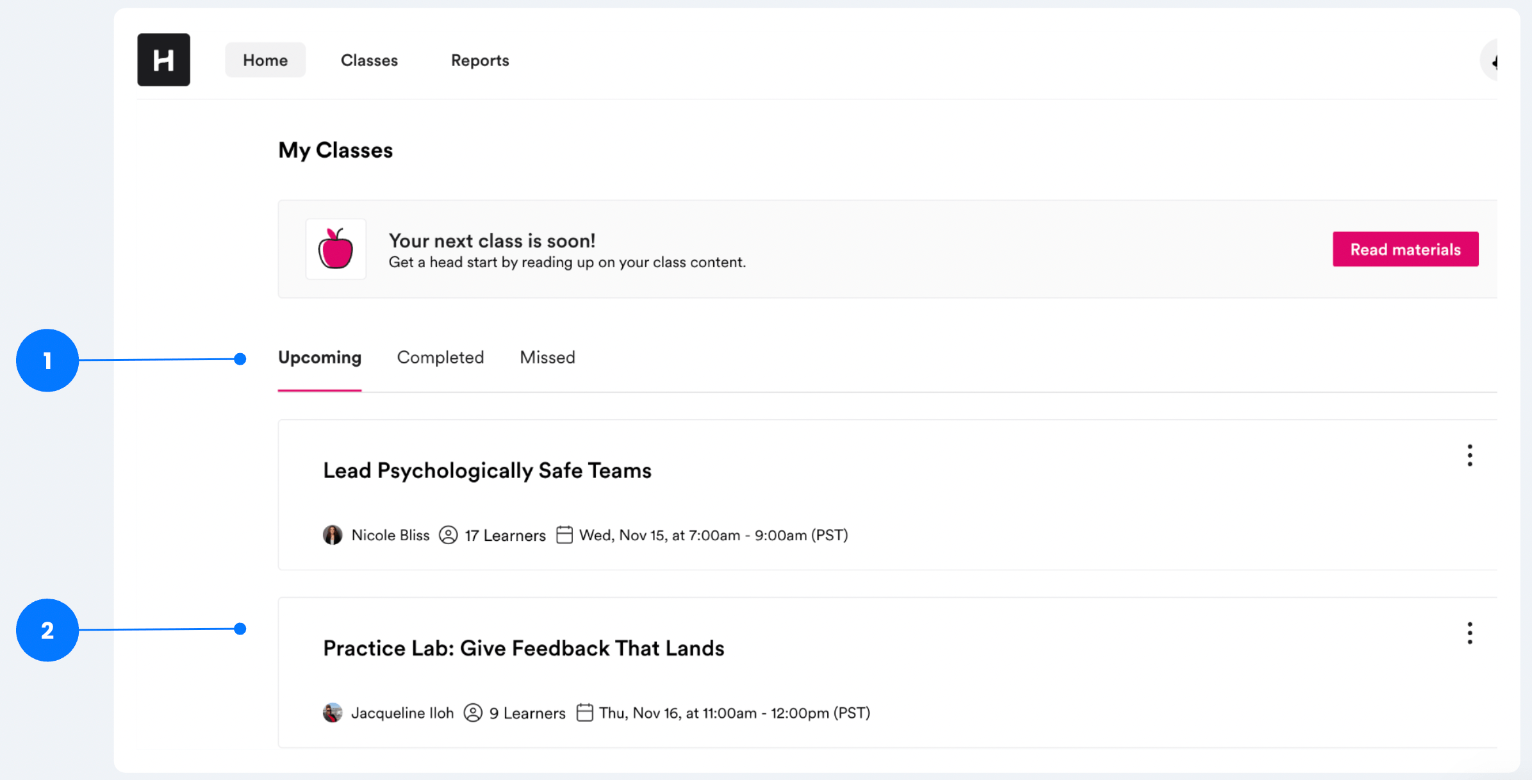
Task: Click the Practice Lab: Give Feedback That Lands card
Action: (523, 648)
